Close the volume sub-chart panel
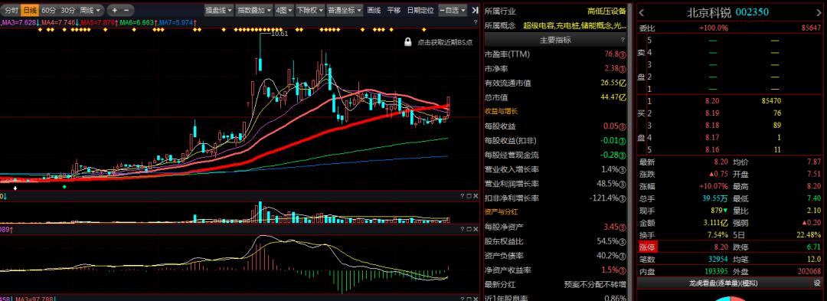827x301 pixels. tap(476, 196)
